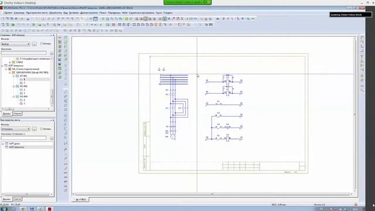Click the value input field in layout space navigator
375x211 pixels.
[23, 138]
